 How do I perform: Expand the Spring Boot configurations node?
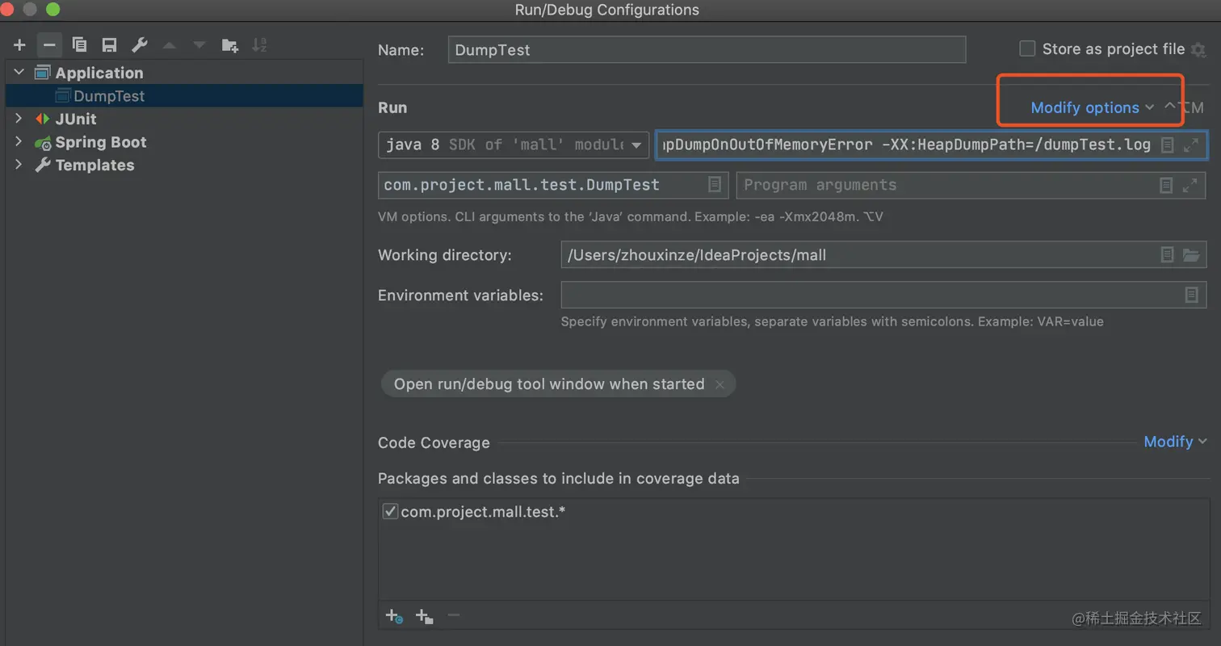coord(19,142)
